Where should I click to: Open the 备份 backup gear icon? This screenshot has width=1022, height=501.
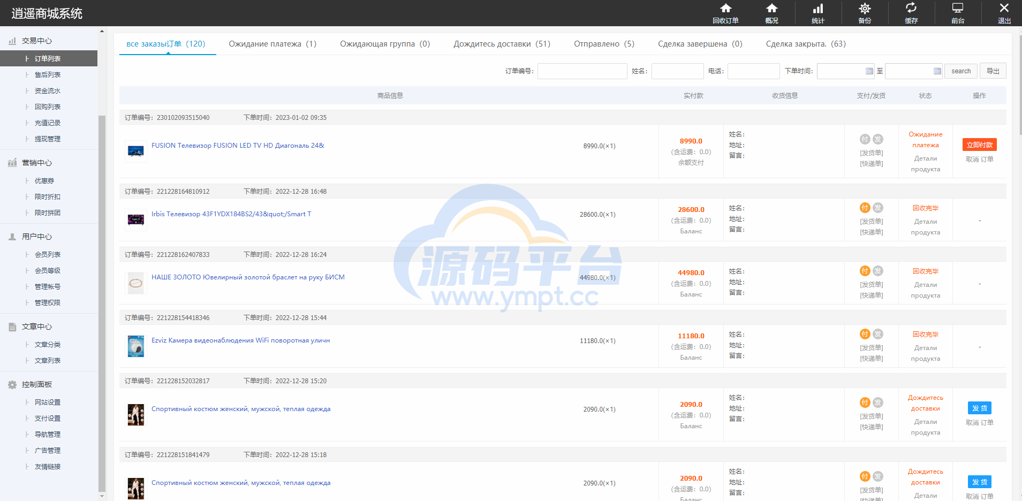[x=865, y=8]
